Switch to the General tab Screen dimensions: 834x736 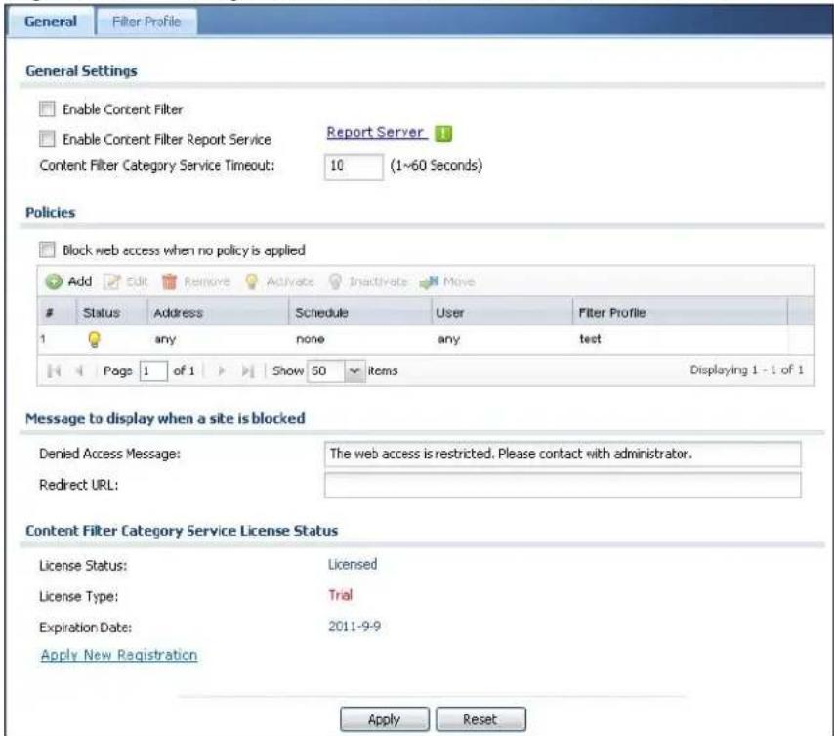(51, 22)
